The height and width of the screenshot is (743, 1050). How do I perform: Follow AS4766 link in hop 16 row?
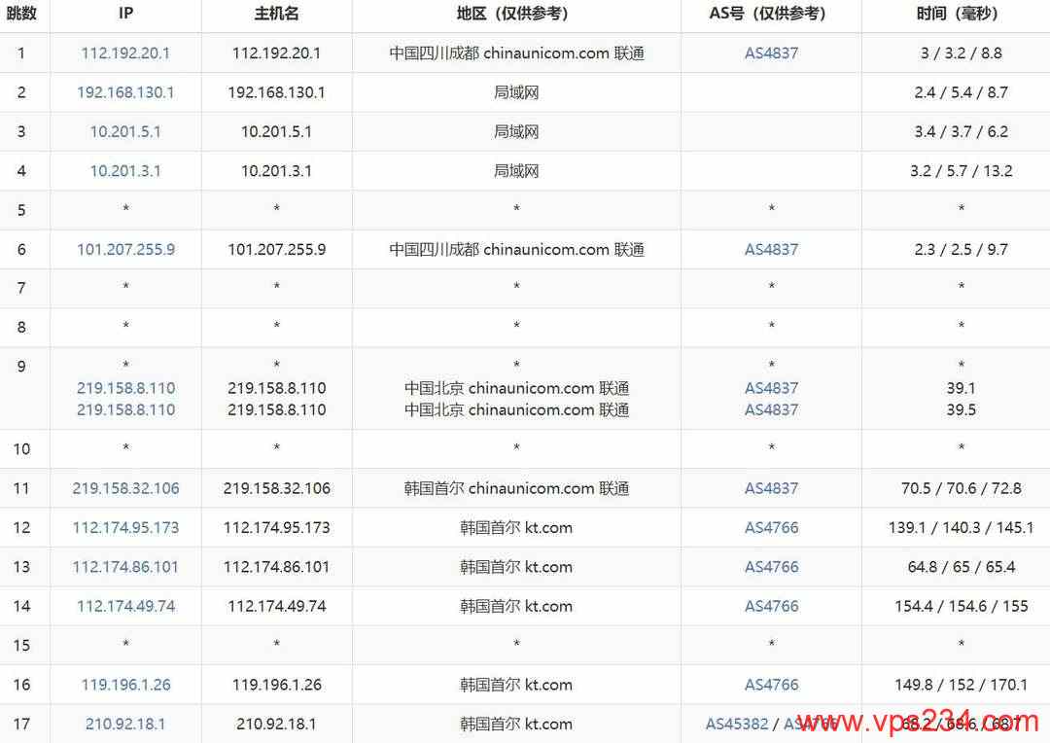pos(771,685)
